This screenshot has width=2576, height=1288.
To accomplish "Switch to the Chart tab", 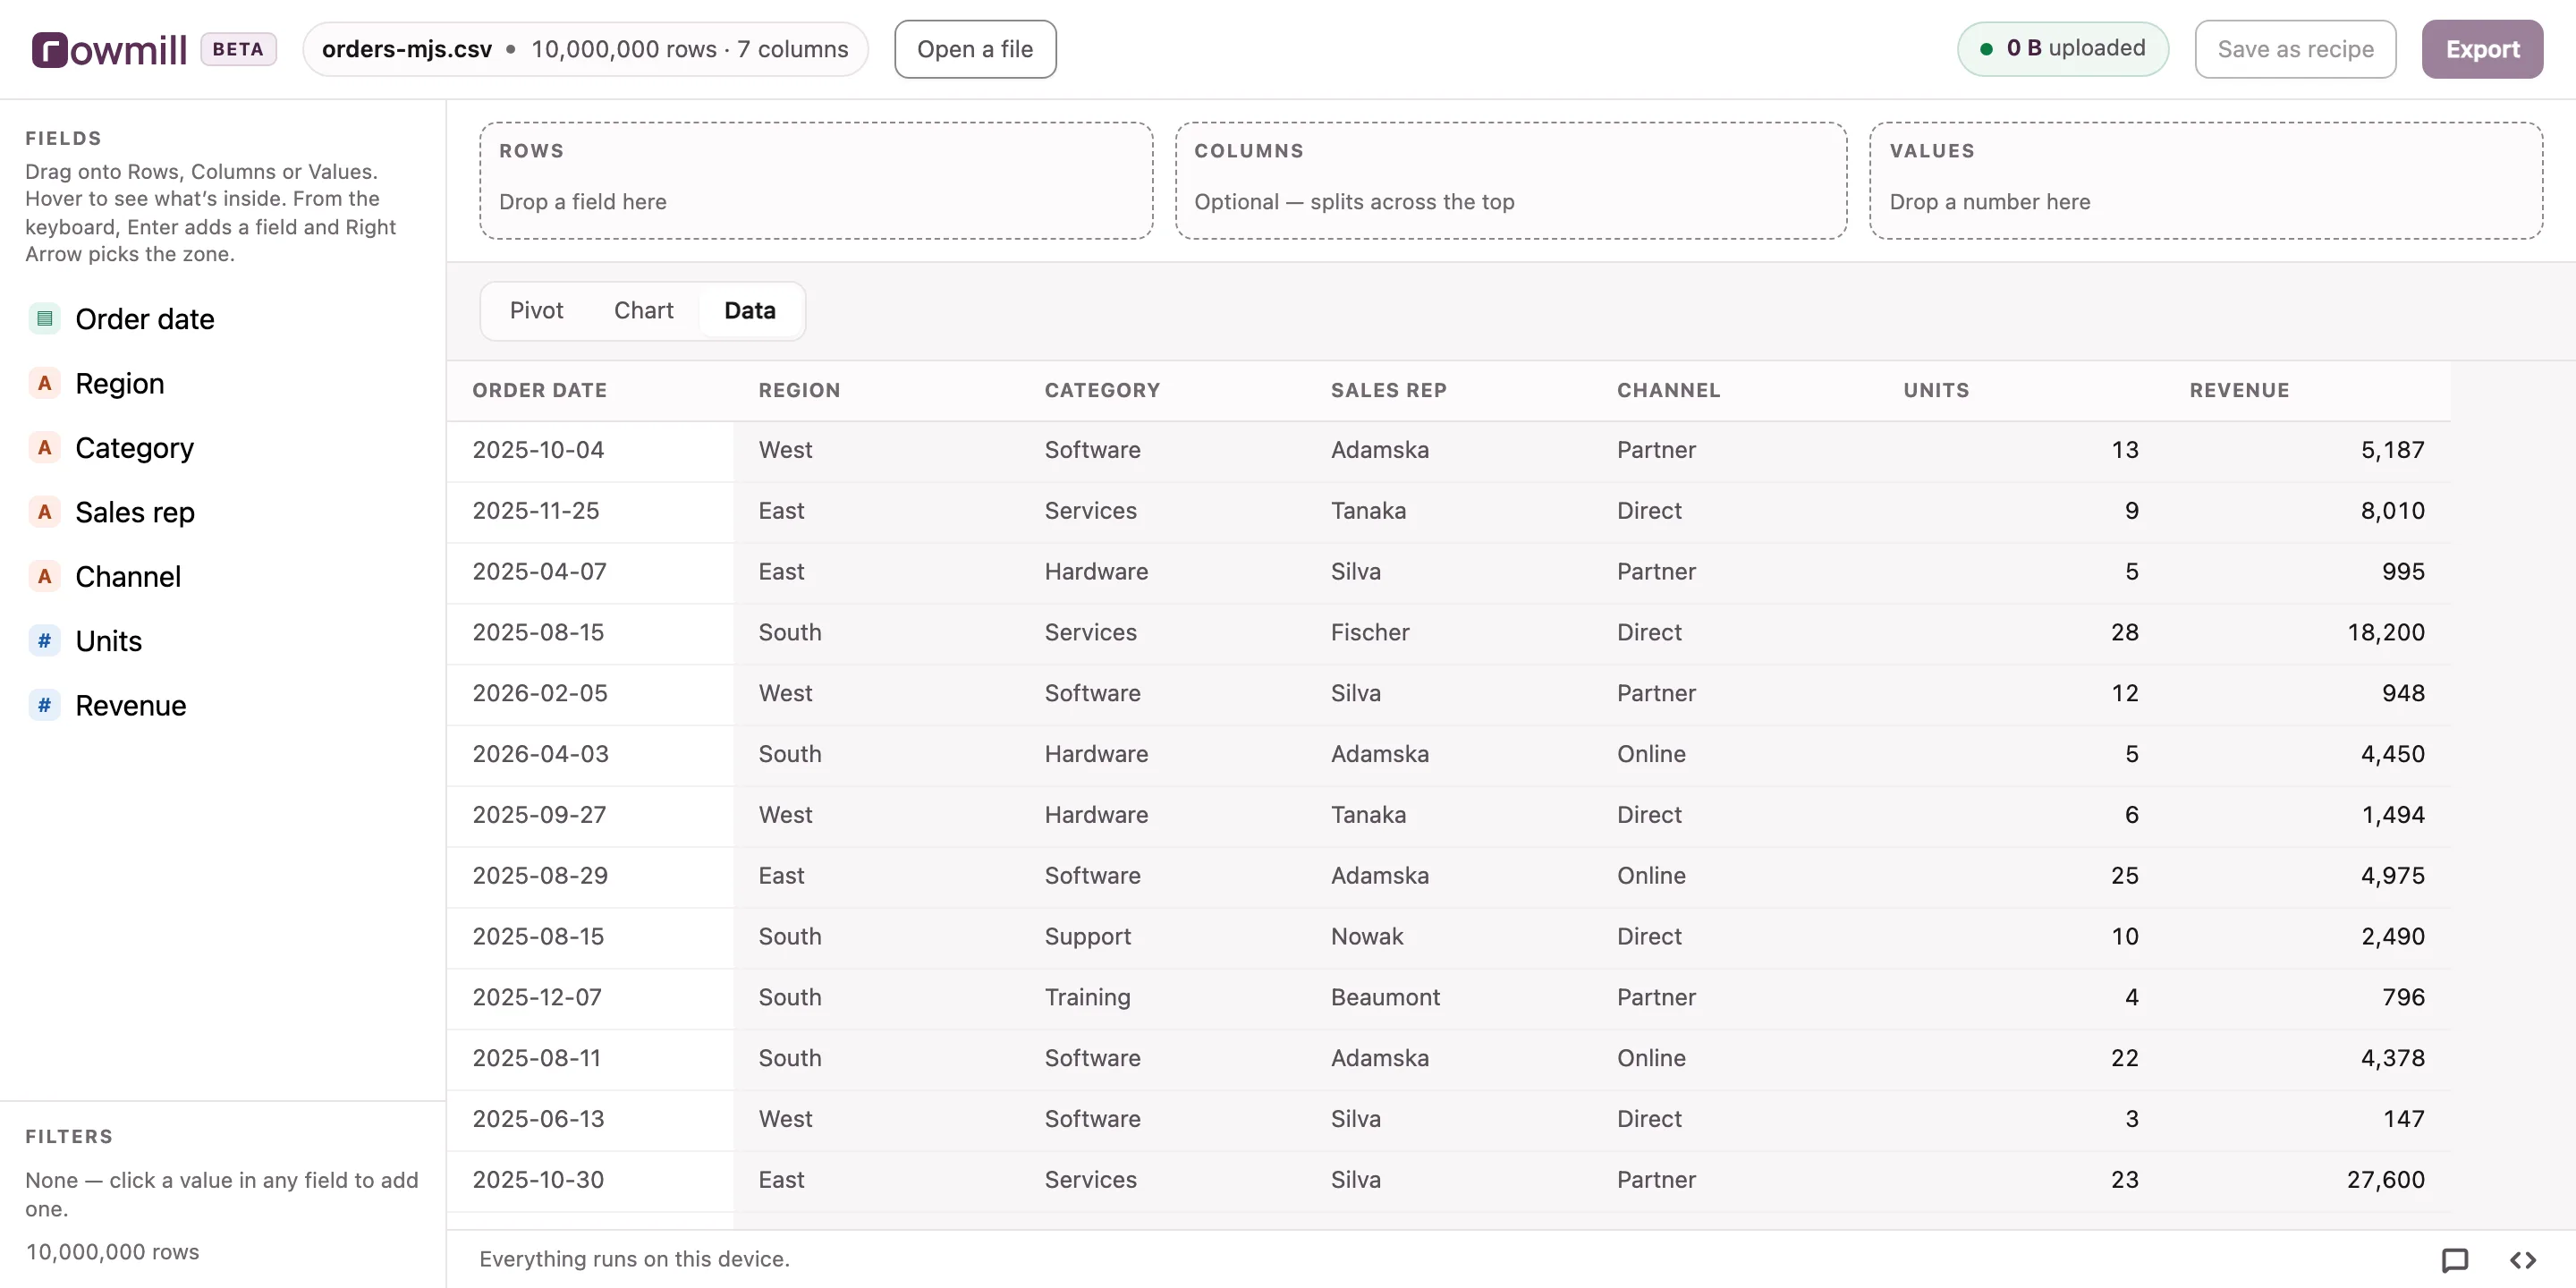I will coord(643,311).
